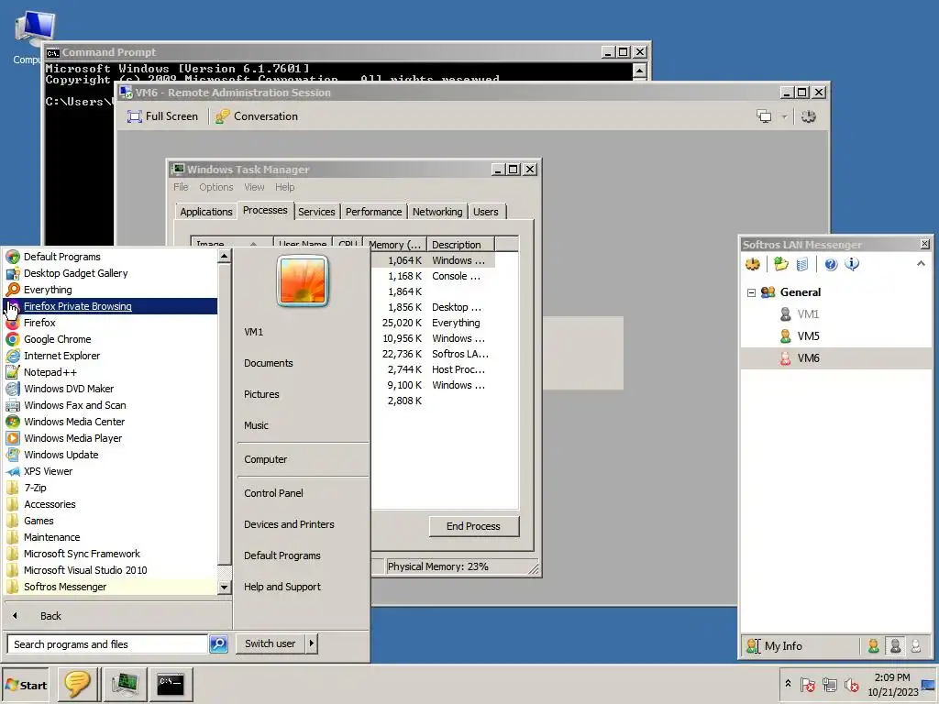Click the info speech bubble icon in Softros
This screenshot has height=704, width=939.
[x=852, y=264]
